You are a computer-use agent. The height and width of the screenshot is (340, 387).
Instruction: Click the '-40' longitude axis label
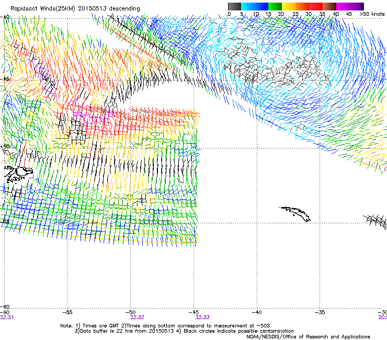pos(257,312)
